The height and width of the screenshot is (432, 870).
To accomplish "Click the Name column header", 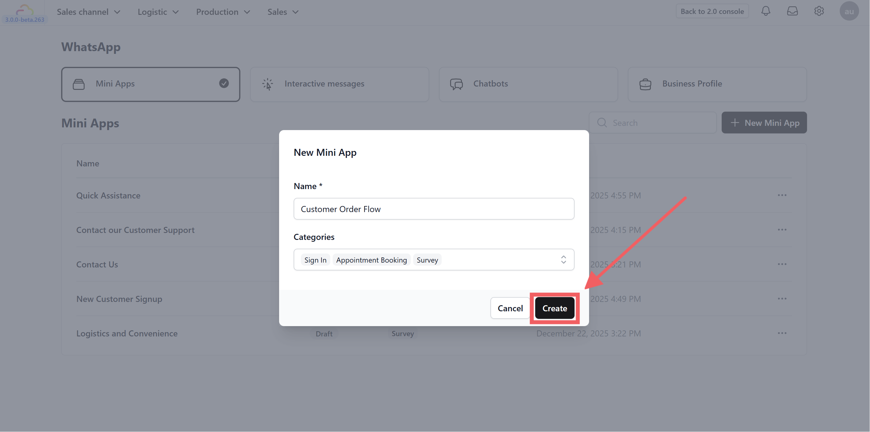I will click(87, 163).
